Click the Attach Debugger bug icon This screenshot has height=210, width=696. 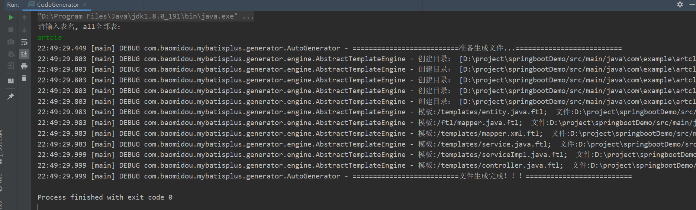point(11,54)
